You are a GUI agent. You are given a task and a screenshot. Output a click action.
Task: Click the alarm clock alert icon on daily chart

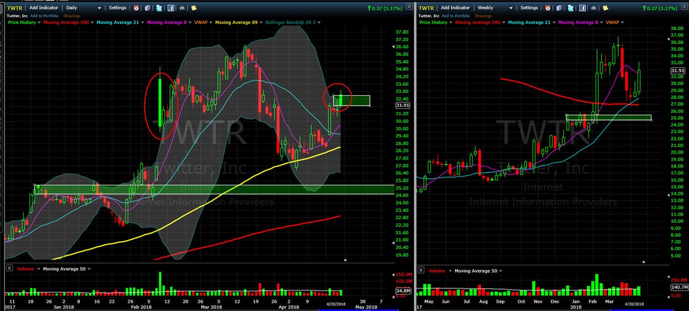click(136, 8)
